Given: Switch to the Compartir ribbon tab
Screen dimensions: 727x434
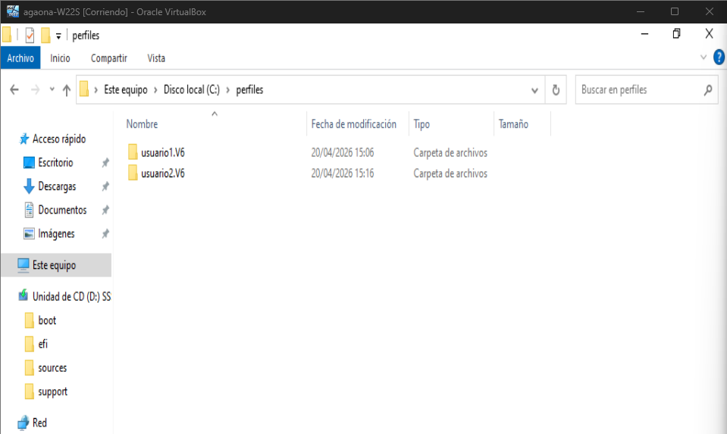Looking at the screenshot, I should [108, 58].
